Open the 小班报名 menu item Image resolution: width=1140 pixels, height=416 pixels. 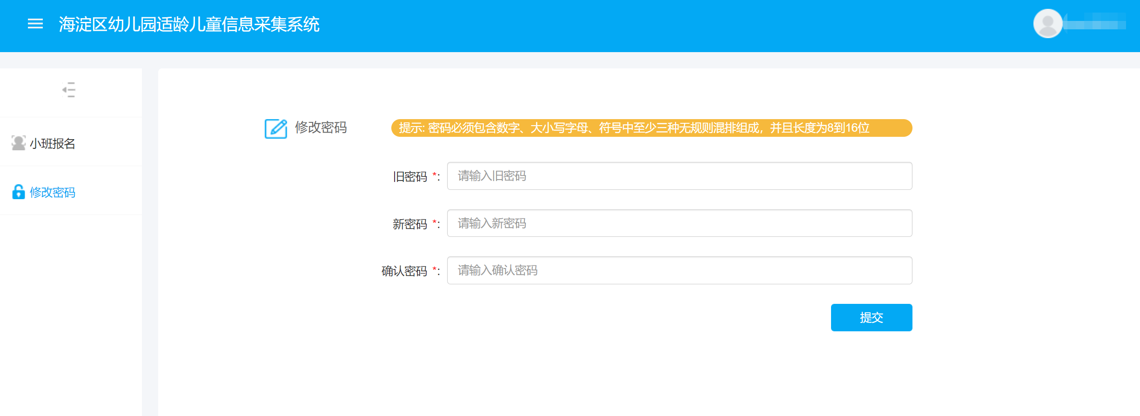point(52,143)
